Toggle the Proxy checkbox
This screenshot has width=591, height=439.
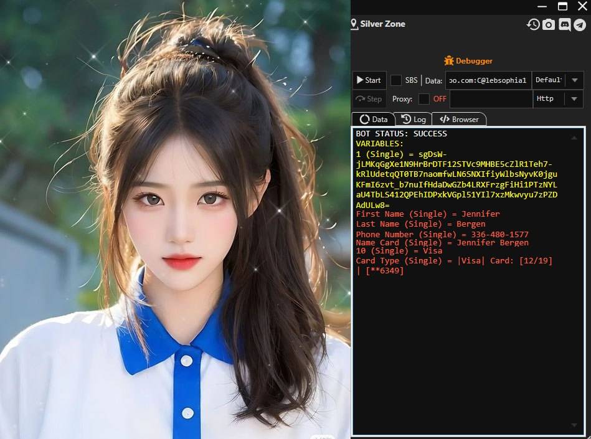pyautogui.click(x=424, y=99)
